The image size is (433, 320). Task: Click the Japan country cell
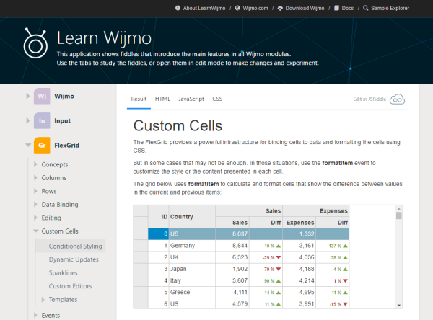click(192, 269)
